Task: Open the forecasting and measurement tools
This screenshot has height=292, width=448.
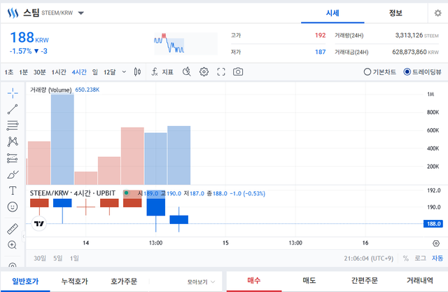Action: point(13,158)
